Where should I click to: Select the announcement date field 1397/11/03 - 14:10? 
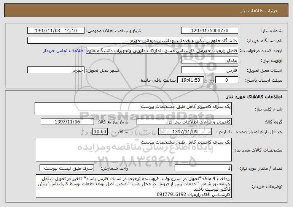[x=56, y=31]
